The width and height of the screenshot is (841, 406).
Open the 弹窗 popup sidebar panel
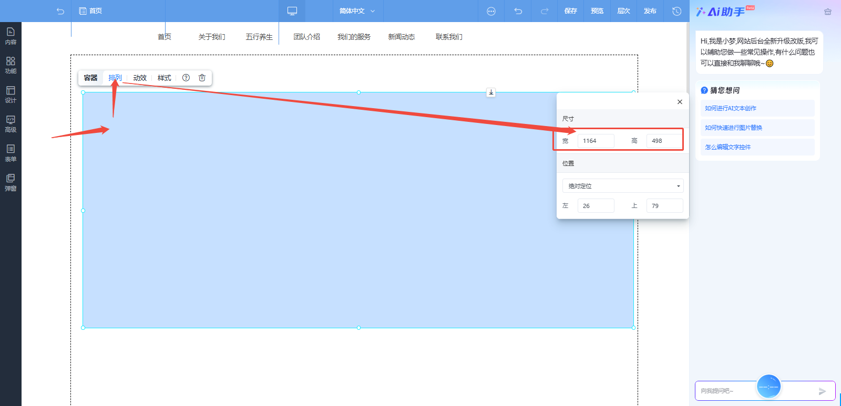pos(11,183)
